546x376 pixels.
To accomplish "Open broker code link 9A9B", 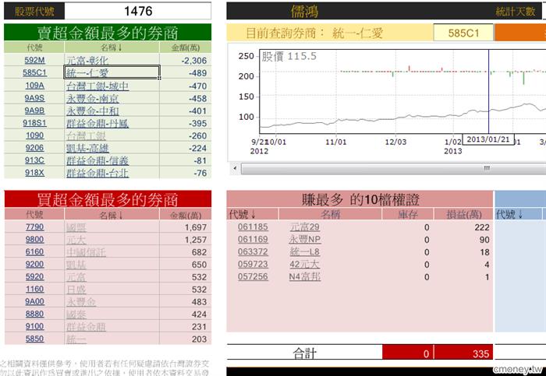I will click(34, 111).
